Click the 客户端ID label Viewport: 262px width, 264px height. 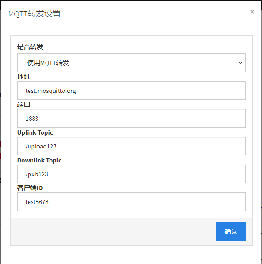tap(30, 188)
